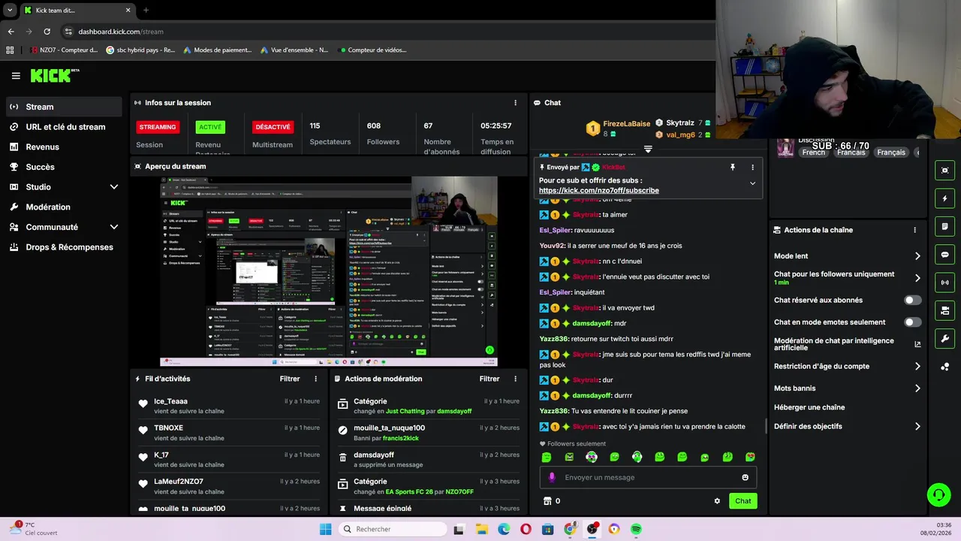Click the three-dots cluster icon in rail

tap(944, 367)
